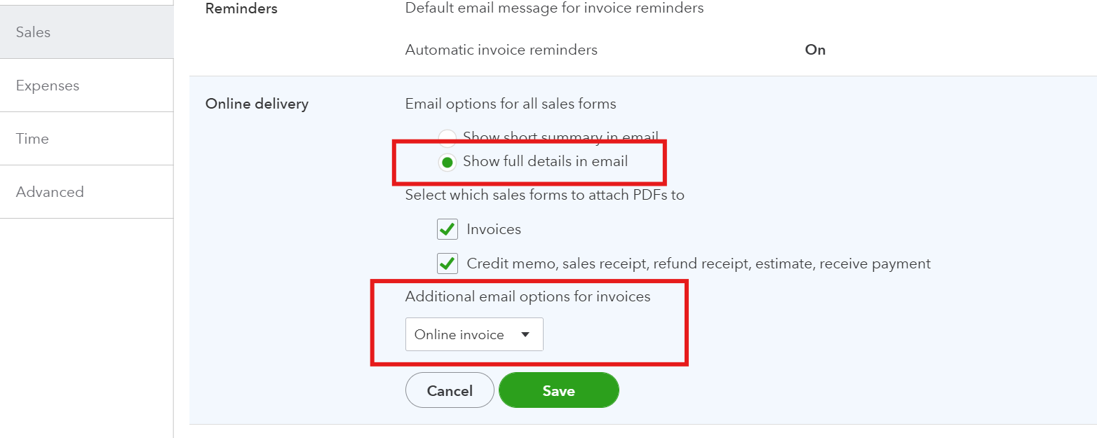Viewport: 1097px width, 438px height.
Task: Click the Email options for all sales forms label
Action: point(511,104)
